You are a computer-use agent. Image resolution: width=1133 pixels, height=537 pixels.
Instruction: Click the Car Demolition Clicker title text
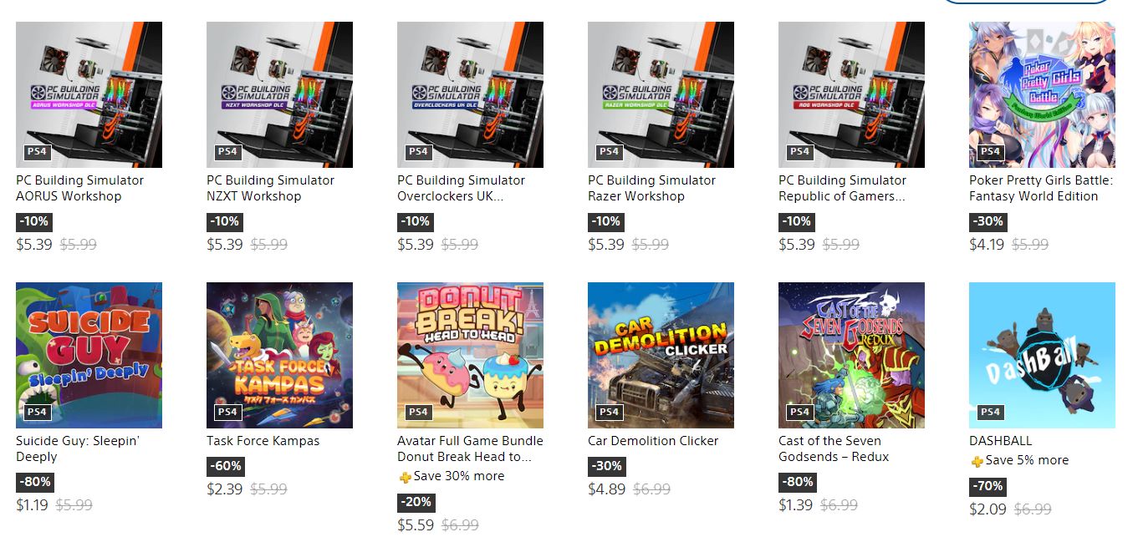[x=653, y=441]
